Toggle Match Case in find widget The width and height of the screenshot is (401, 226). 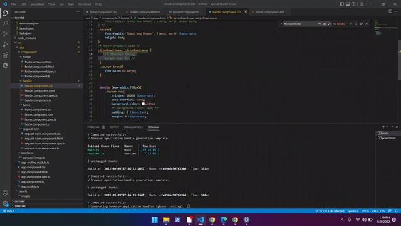pyautogui.click(x=320, y=24)
